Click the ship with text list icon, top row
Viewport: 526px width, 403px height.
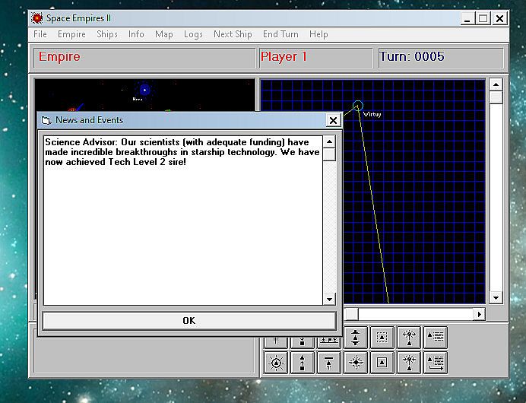coord(436,336)
